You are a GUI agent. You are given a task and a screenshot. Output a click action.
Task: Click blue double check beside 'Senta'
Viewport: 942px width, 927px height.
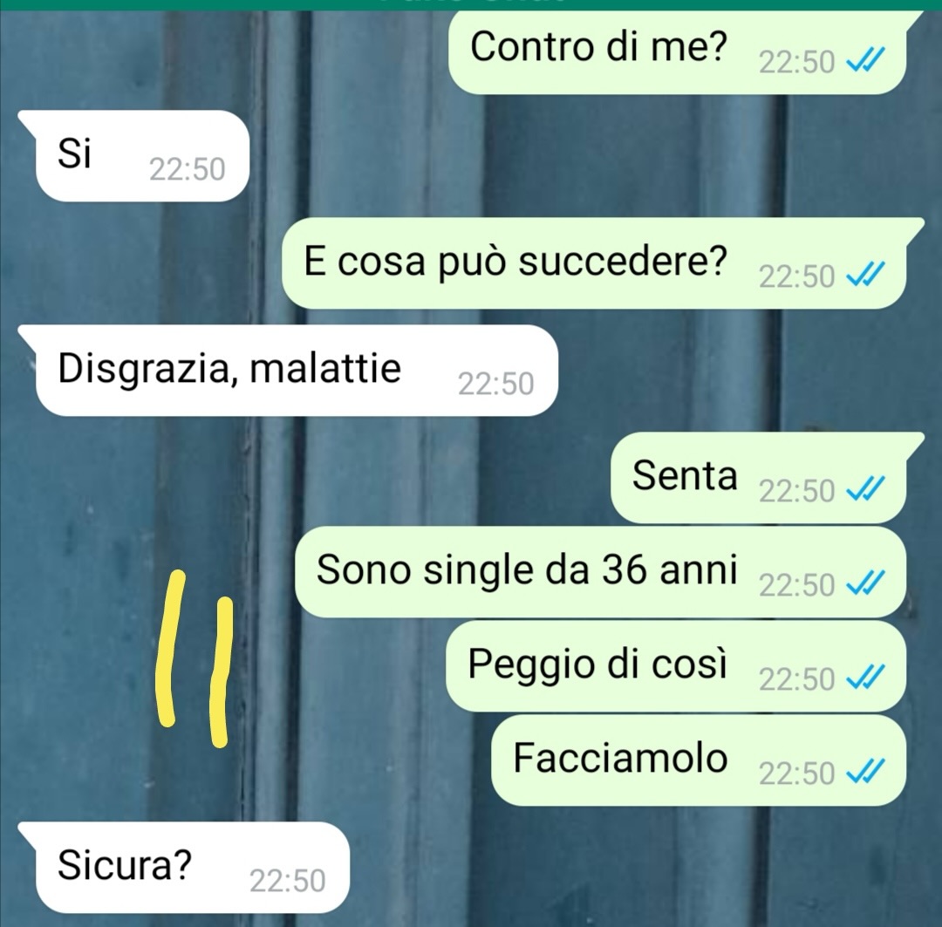tap(865, 489)
